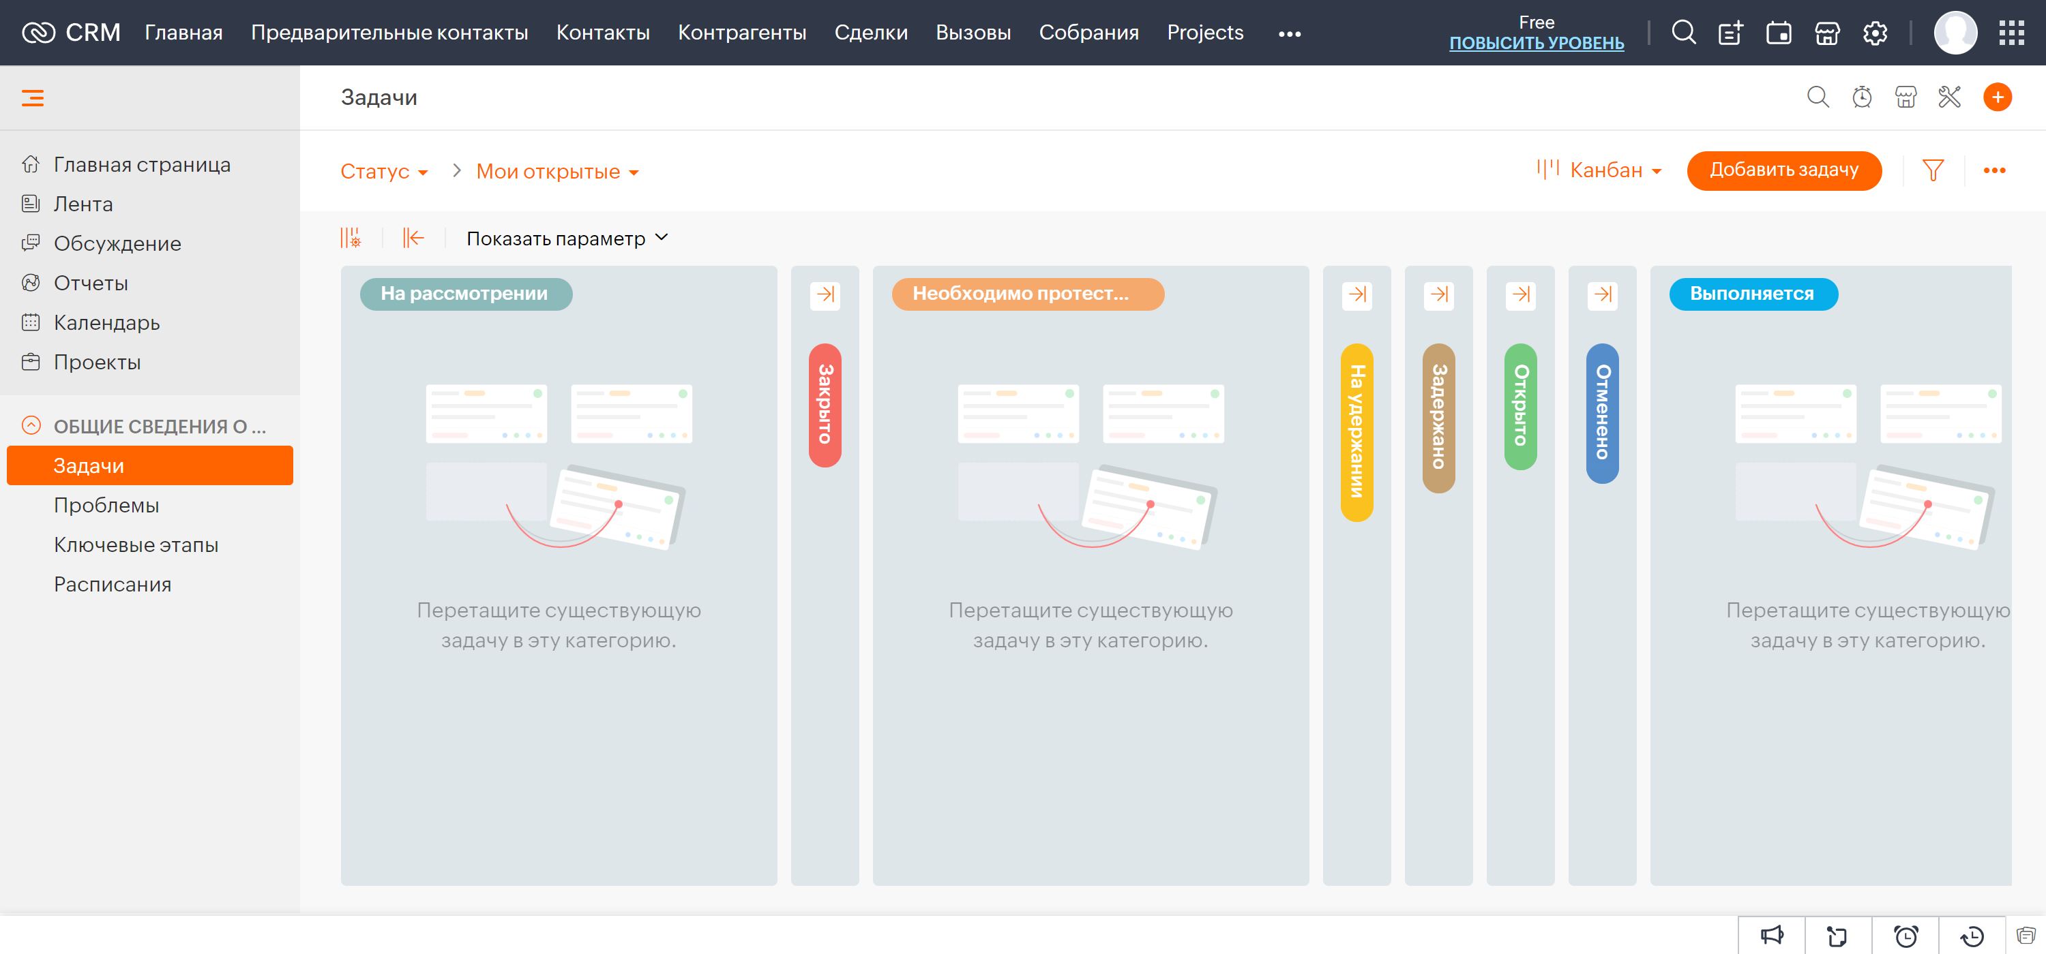Open the user profile avatar
Viewport: 2046px width, 954px height.
[x=1955, y=33]
